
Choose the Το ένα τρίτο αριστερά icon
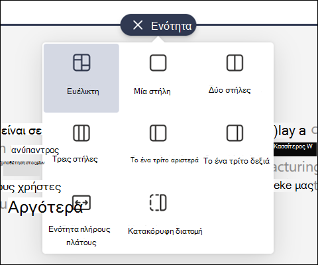[158, 133]
